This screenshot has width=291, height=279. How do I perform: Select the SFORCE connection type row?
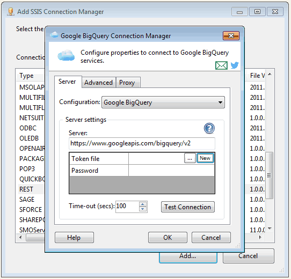[x=31, y=210]
